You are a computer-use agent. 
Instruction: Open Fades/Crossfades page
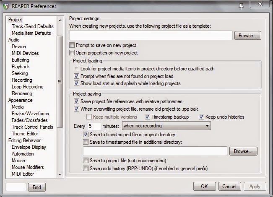[x=30, y=120]
